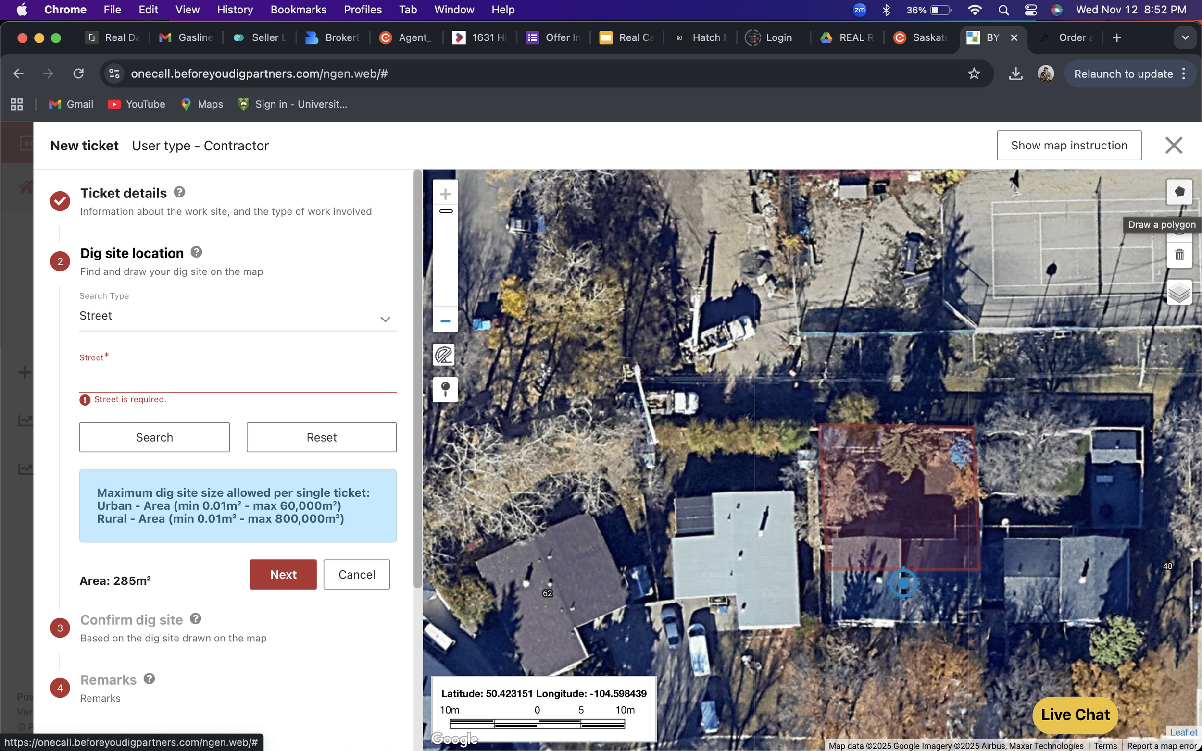Screen dimensions: 1202x751
Task: Open the Chrome tab list chevron
Action: pyautogui.click(x=1185, y=38)
